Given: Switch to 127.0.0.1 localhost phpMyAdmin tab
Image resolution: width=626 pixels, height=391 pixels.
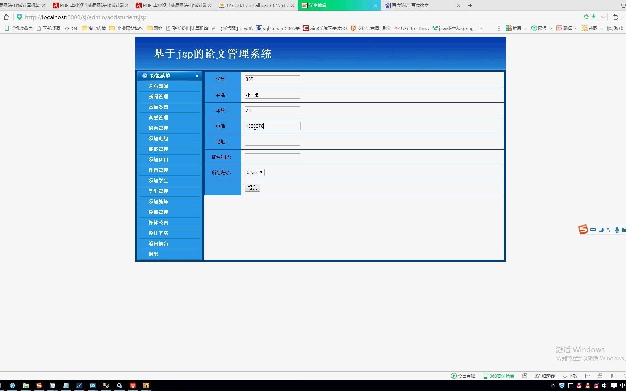Looking at the screenshot, I should pos(256,5).
